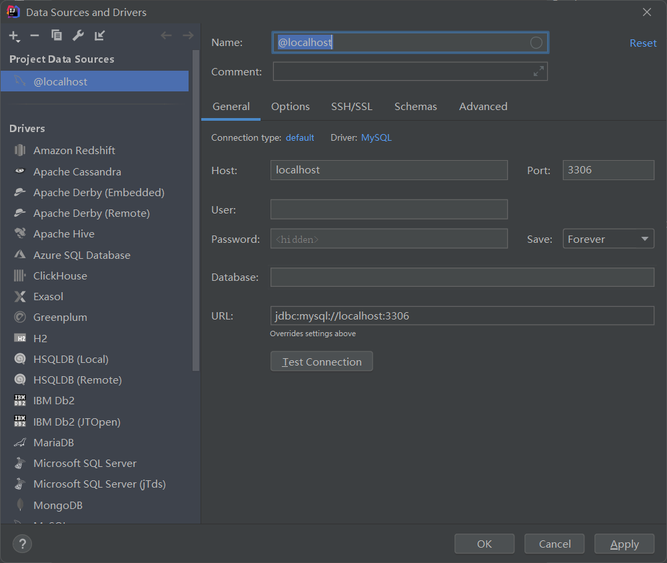Click the Reset link
The width and height of the screenshot is (667, 563).
[x=643, y=43]
